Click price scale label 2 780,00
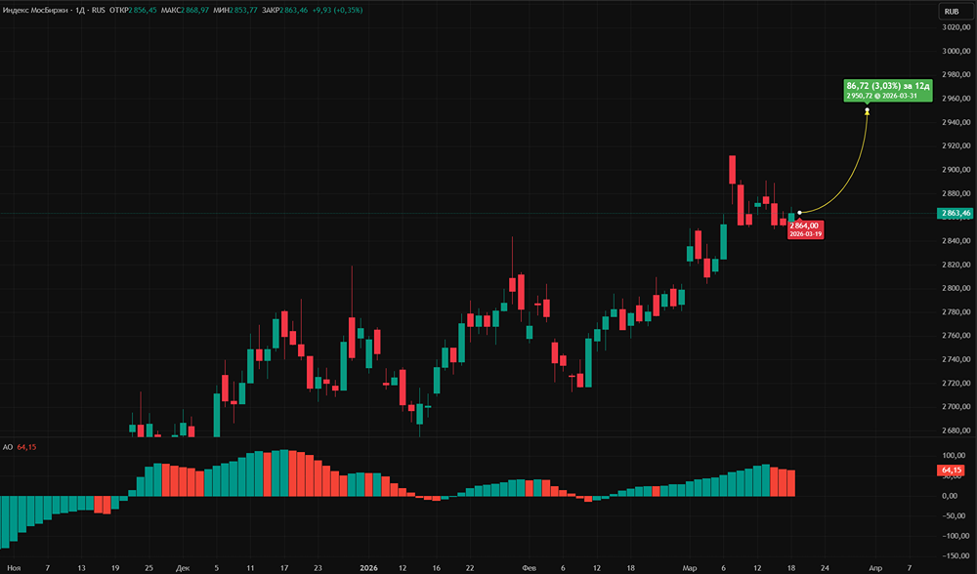This screenshot has width=977, height=574. (956, 312)
